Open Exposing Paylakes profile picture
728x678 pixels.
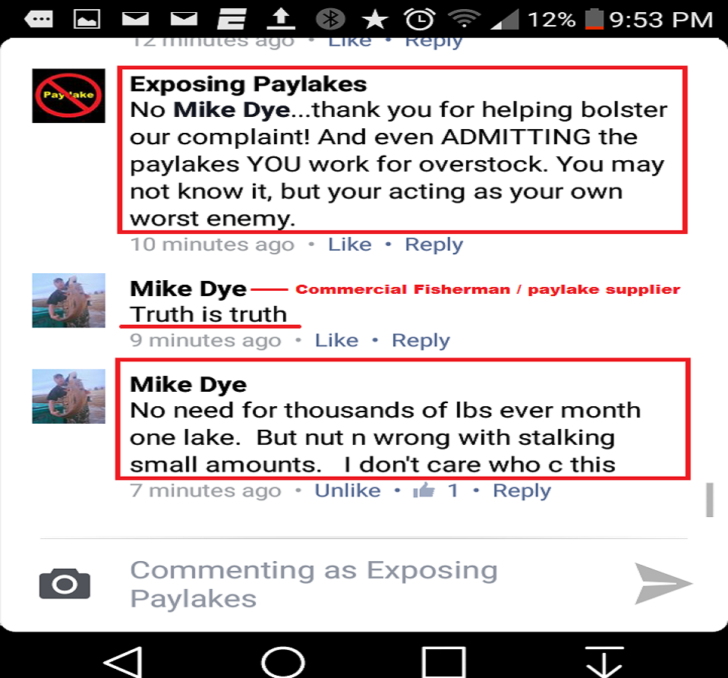tap(69, 96)
